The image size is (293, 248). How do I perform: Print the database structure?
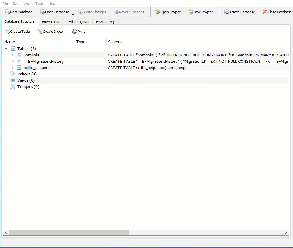coord(78,32)
